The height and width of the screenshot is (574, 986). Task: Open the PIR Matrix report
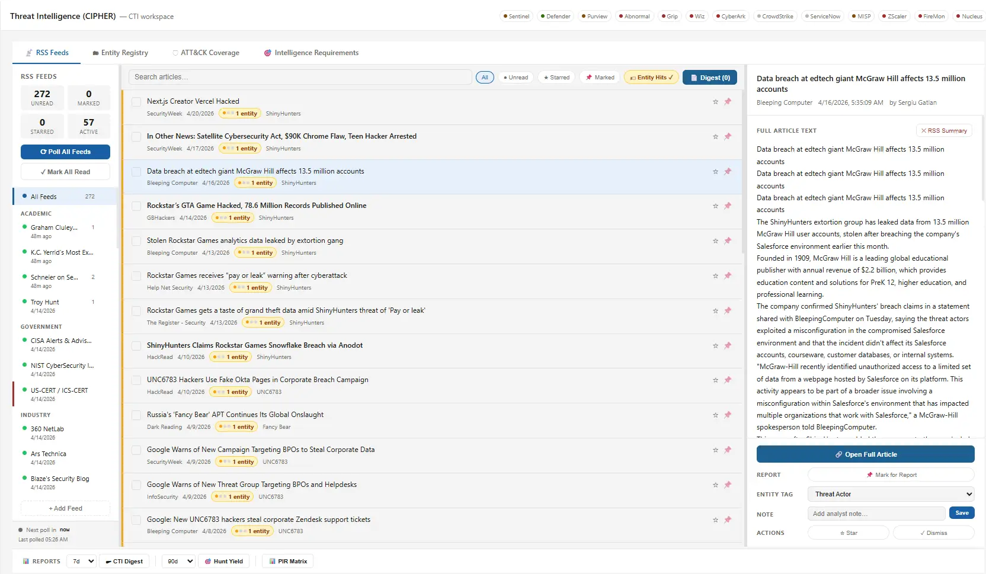[288, 562]
